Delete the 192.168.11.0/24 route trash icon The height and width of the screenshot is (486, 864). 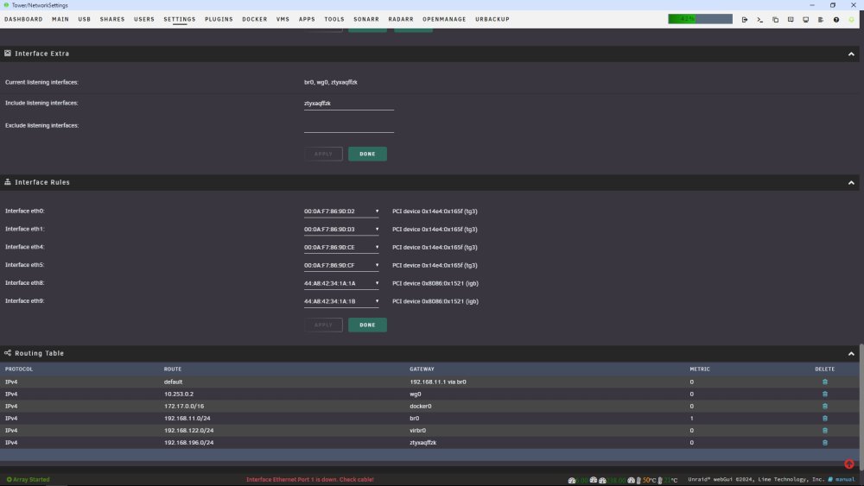point(825,419)
